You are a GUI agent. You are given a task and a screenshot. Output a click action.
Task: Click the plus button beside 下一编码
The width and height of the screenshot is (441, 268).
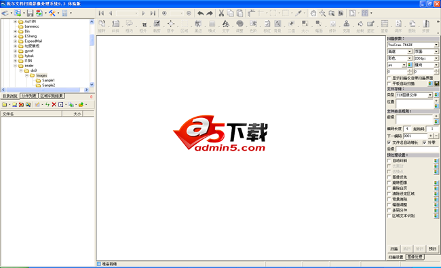pos(431,136)
